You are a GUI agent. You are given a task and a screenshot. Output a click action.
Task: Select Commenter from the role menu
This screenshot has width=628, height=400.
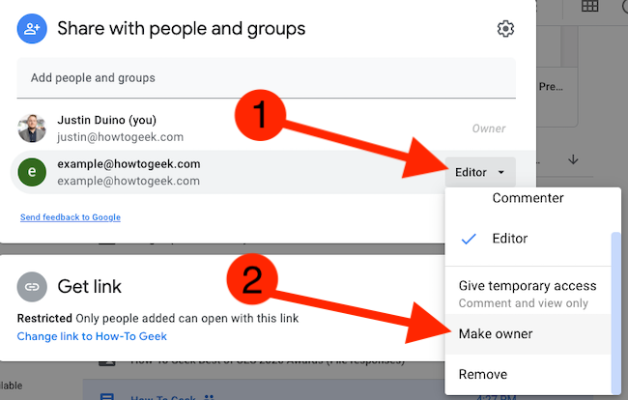(x=528, y=198)
